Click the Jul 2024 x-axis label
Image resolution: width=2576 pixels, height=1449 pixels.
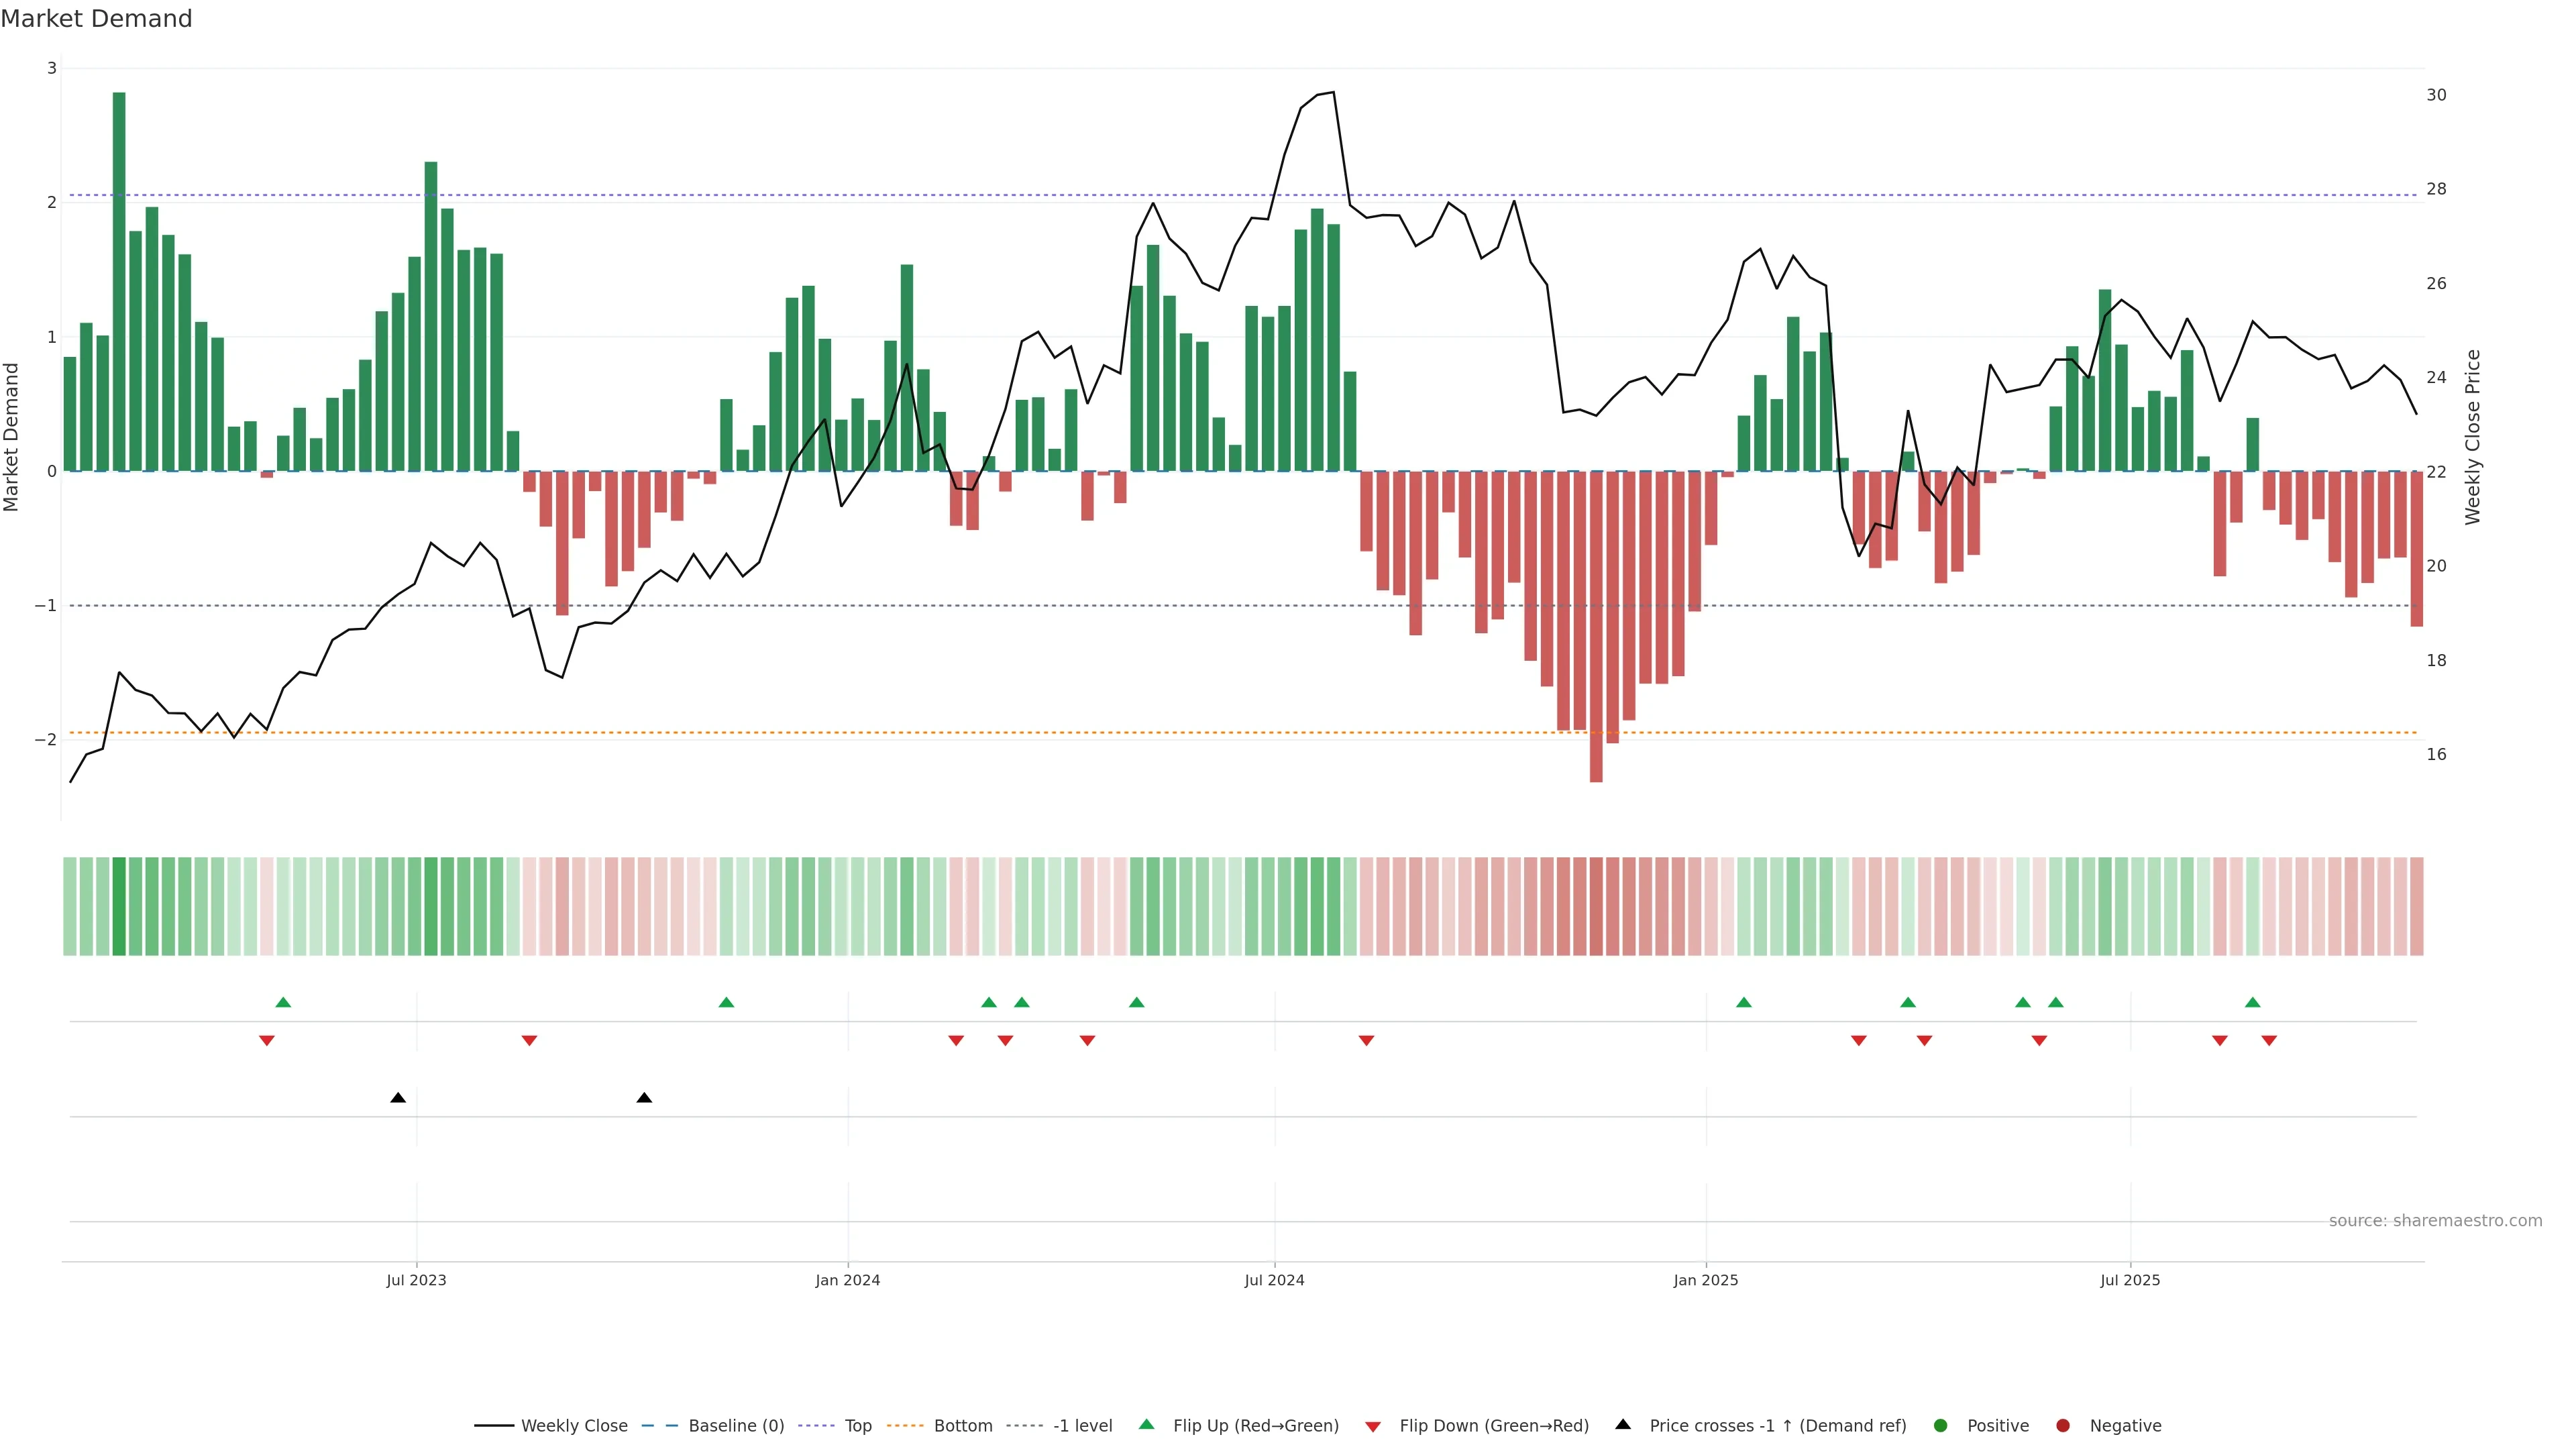[x=1274, y=1280]
